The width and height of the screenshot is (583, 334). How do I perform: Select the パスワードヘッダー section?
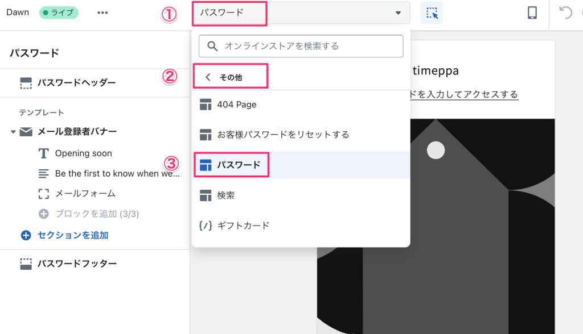click(76, 83)
